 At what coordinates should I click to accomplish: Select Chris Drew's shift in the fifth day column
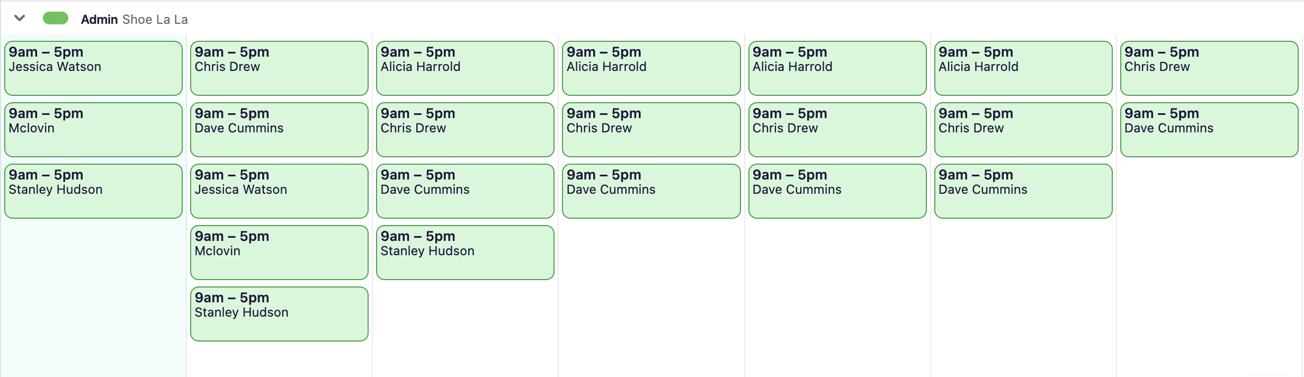[x=837, y=130]
